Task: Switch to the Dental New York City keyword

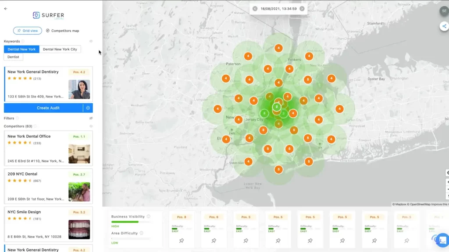Action: click(61, 49)
